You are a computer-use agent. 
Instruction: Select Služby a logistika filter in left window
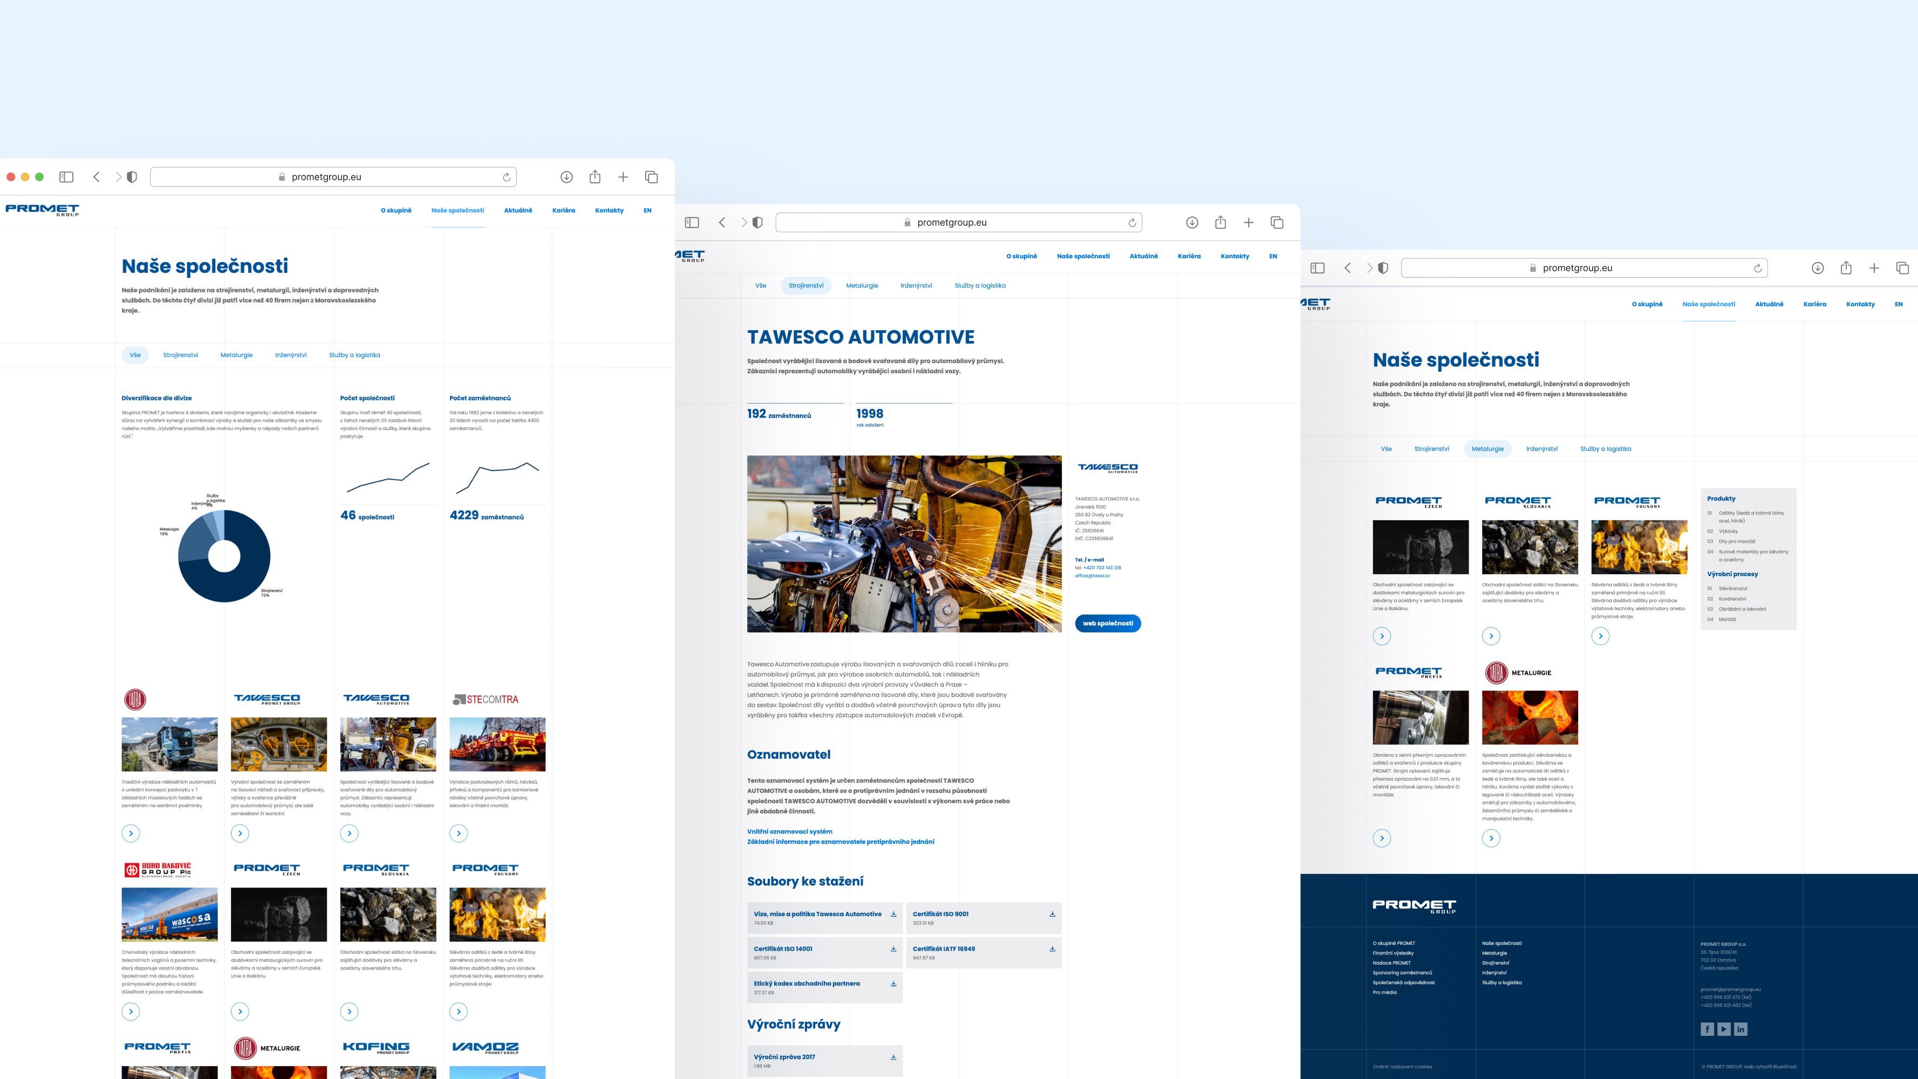354,355
